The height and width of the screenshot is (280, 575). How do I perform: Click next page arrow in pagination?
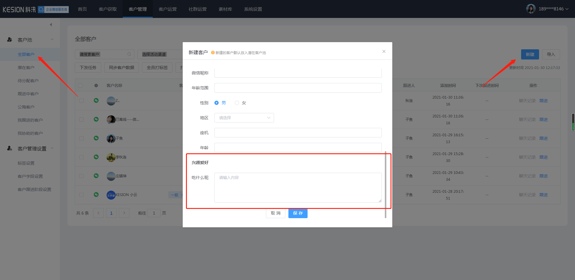(124, 213)
